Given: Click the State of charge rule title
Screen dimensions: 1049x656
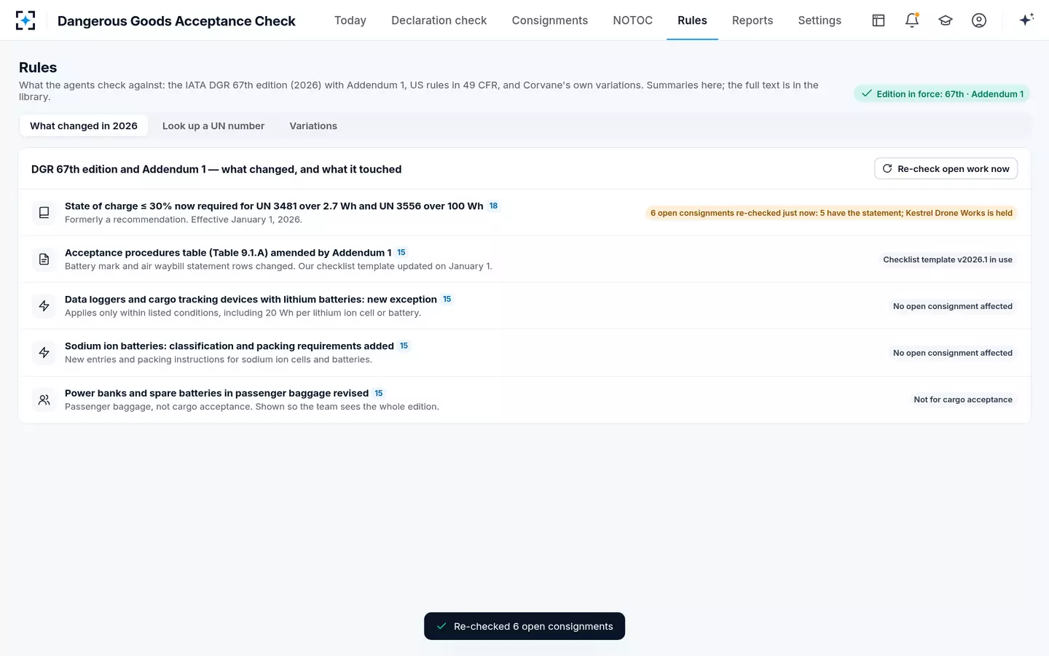Looking at the screenshot, I should (274, 206).
